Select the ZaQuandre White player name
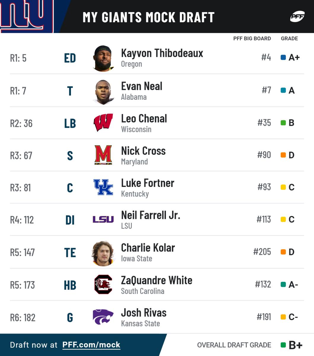The width and height of the screenshot is (314, 356). click(x=157, y=280)
